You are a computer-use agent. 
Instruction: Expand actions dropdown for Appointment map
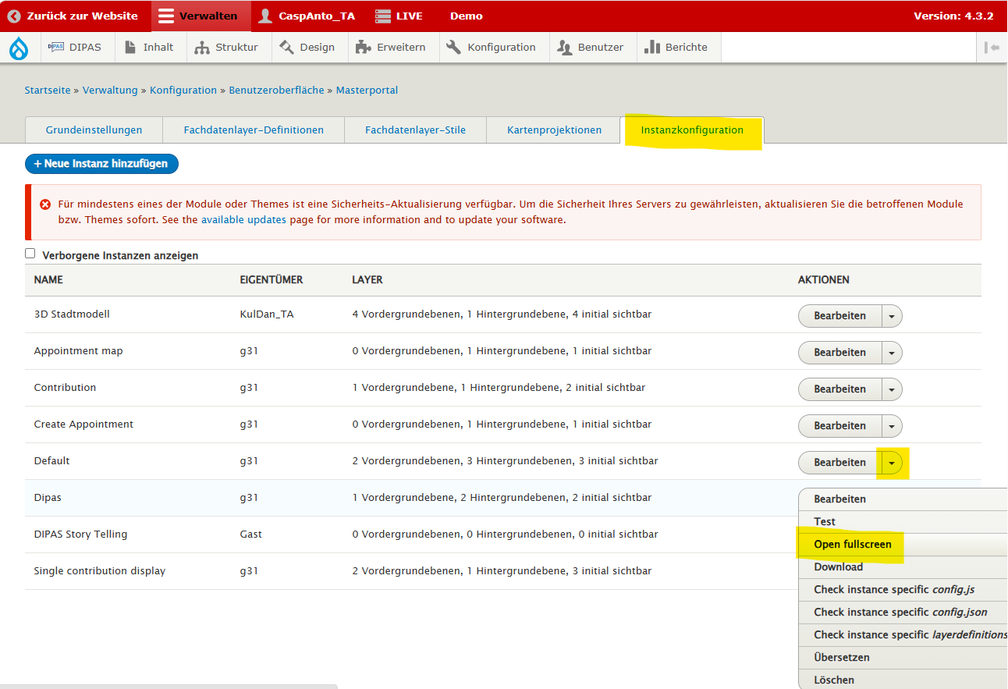(x=892, y=353)
